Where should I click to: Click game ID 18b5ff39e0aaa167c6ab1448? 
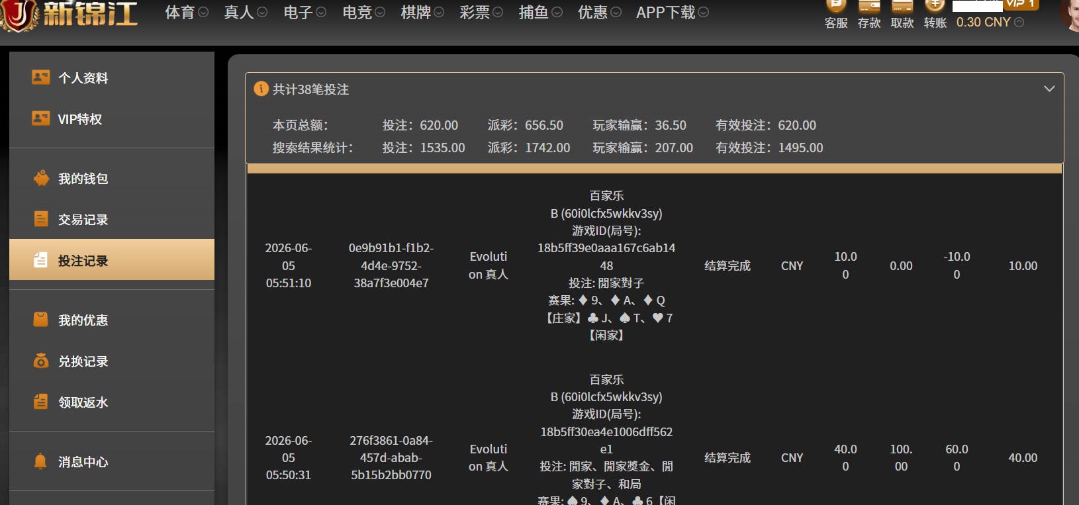click(606, 257)
